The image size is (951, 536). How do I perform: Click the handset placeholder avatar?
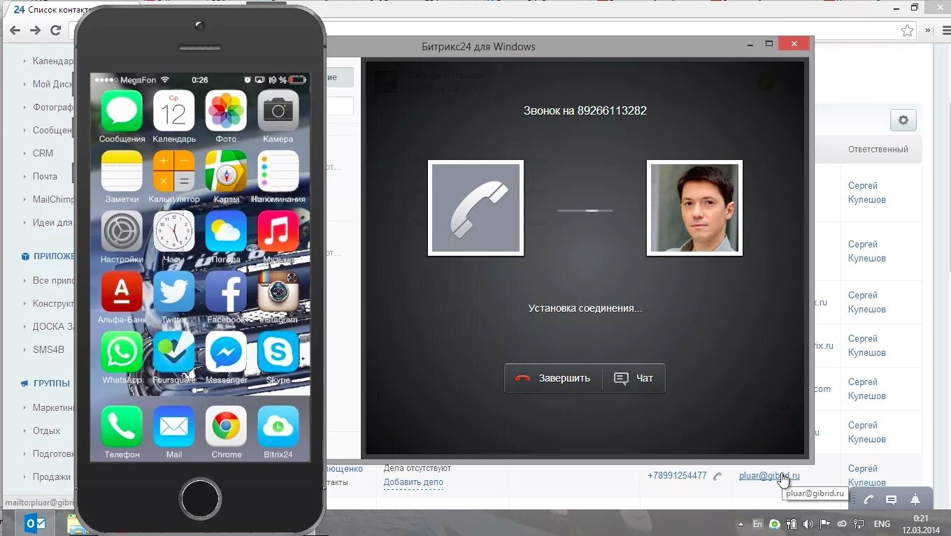(475, 208)
